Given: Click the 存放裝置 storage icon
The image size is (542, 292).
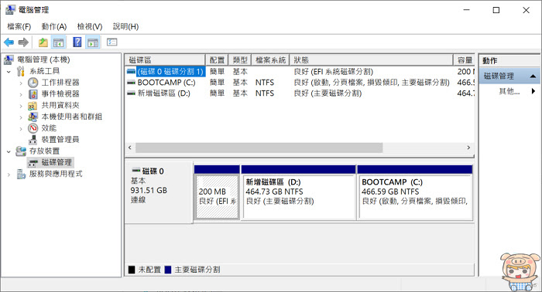Looking at the screenshot, I should point(21,151).
